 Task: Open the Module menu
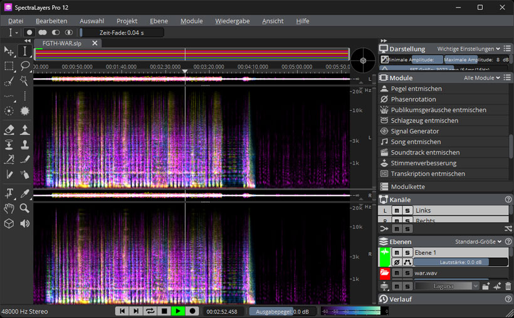pyautogui.click(x=191, y=21)
